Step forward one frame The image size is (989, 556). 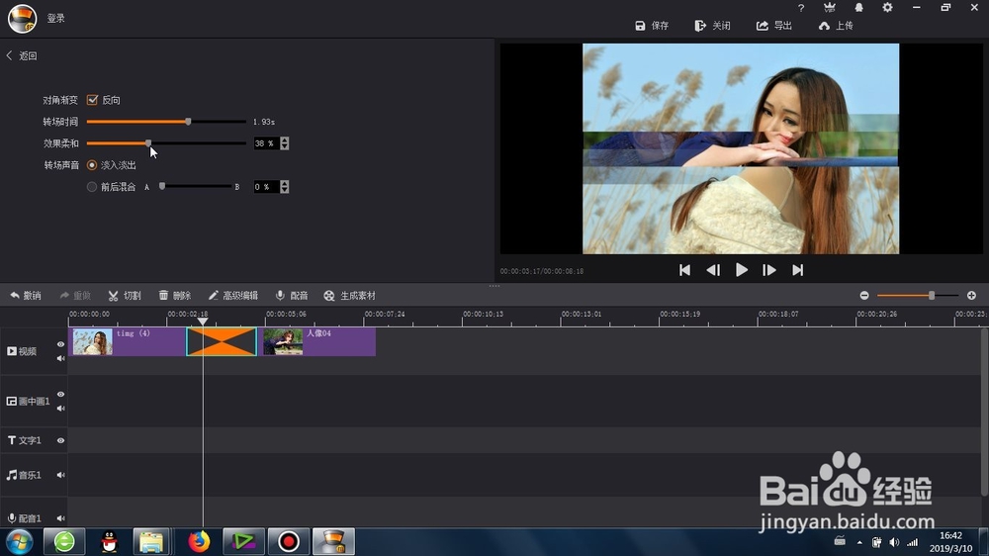point(768,270)
